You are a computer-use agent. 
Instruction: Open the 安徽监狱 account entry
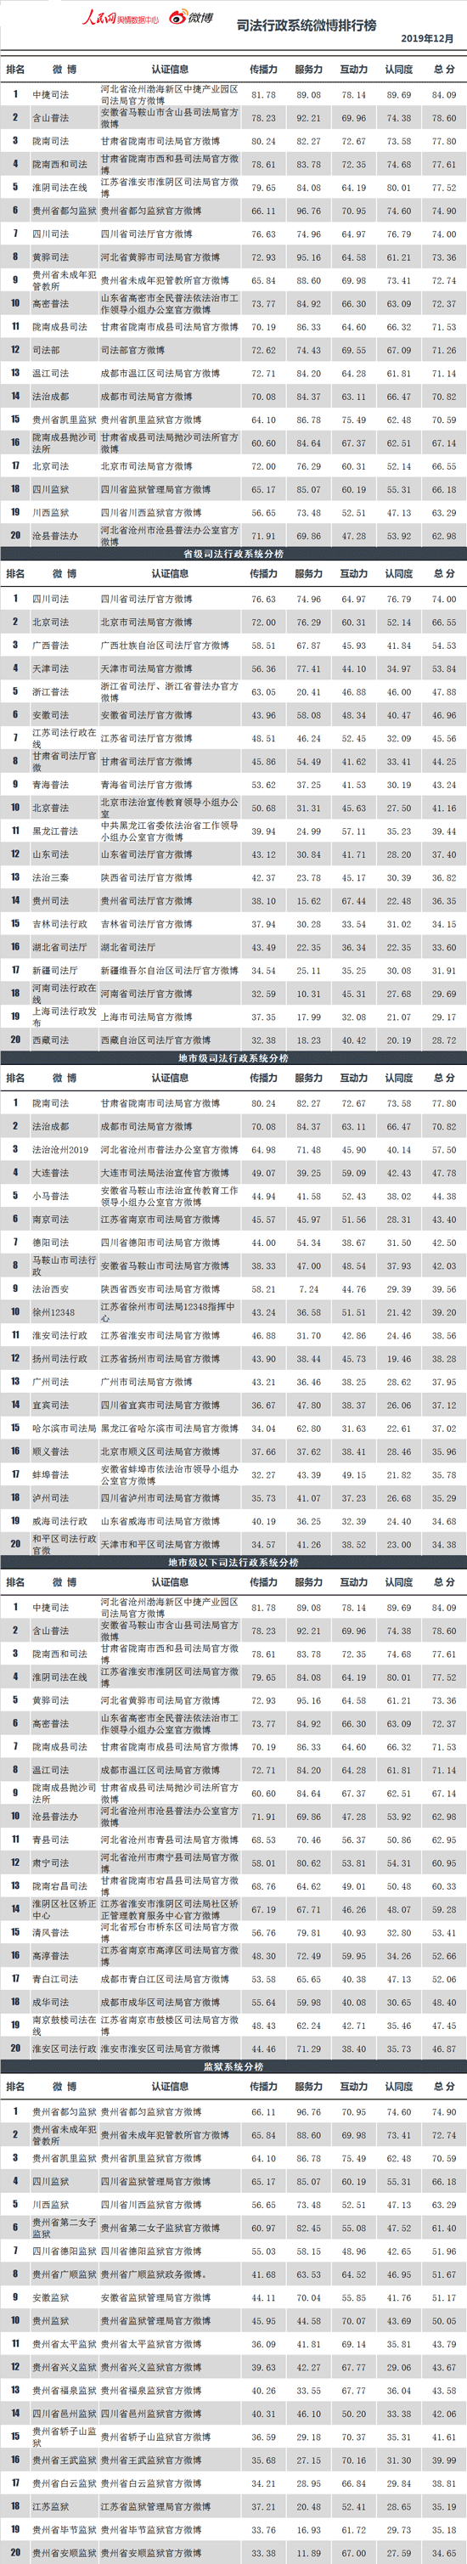(51, 2298)
